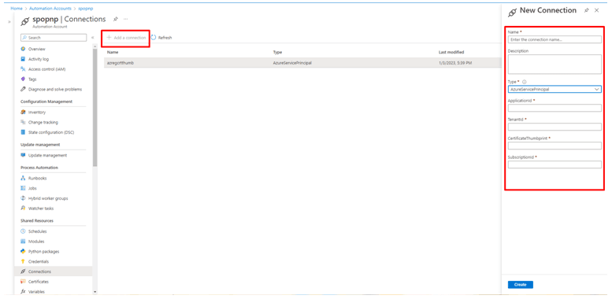The image size is (612, 299).
Task: Open the Jobs icon
Action: point(23,188)
